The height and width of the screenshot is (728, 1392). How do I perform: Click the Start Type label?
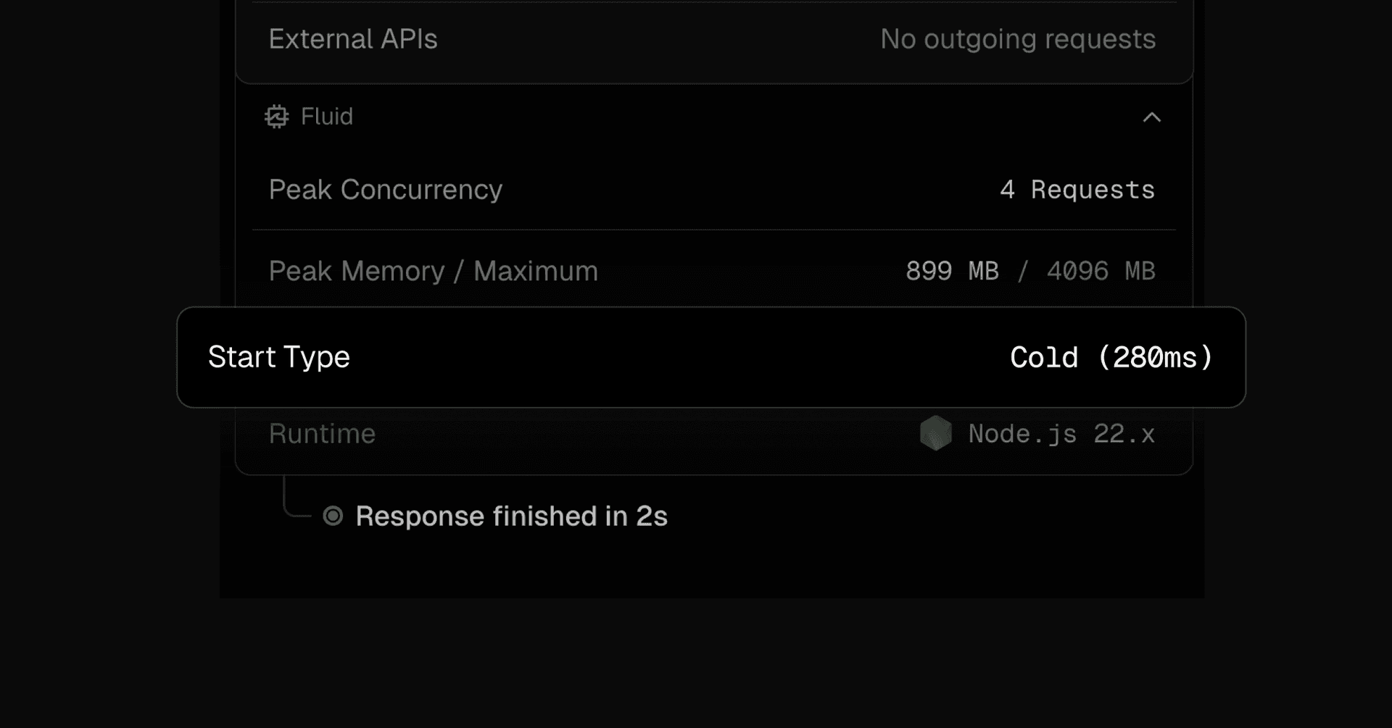(x=279, y=357)
